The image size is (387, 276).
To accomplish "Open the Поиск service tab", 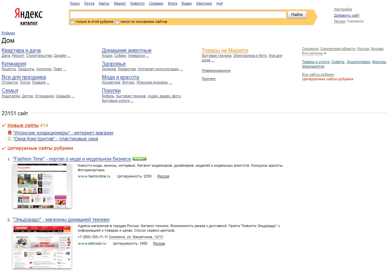I will click(75, 4).
